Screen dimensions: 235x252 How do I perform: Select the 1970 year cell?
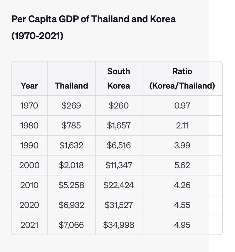click(x=29, y=106)
